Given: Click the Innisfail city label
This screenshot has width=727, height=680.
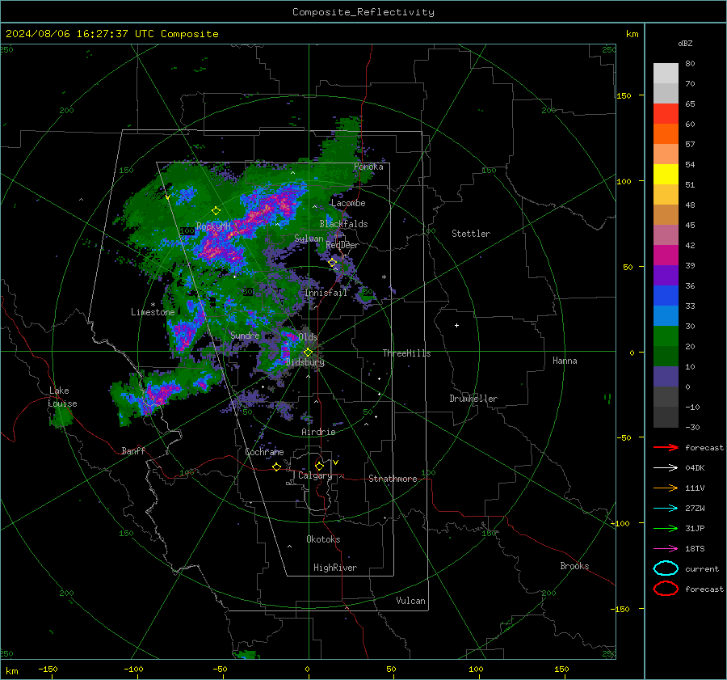Looking at the screenshot, I should (326, 293).
